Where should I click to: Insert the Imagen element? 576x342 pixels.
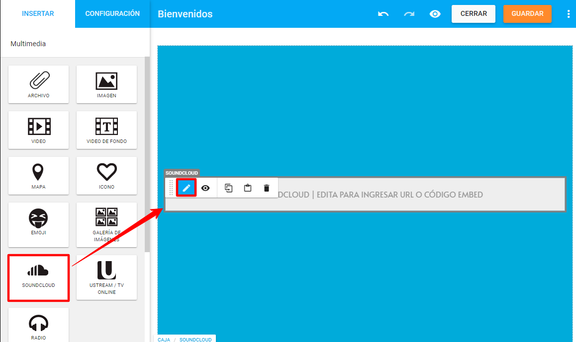point(106,84)
